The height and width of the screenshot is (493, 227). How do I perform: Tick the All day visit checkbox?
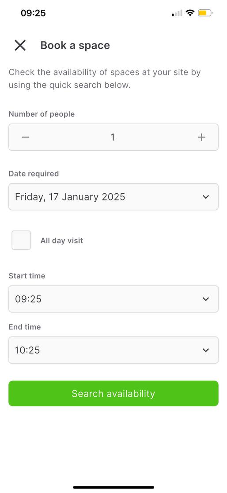click(21, 240)
